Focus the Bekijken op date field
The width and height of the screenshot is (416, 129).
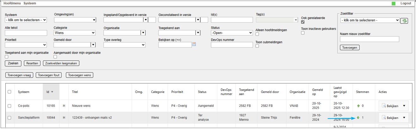[175, 45]
